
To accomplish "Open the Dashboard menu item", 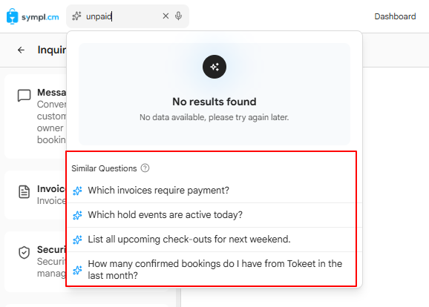I will (x=395, y=16).
